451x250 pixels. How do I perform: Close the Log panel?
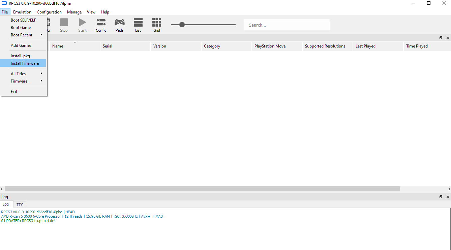point(448,197)
